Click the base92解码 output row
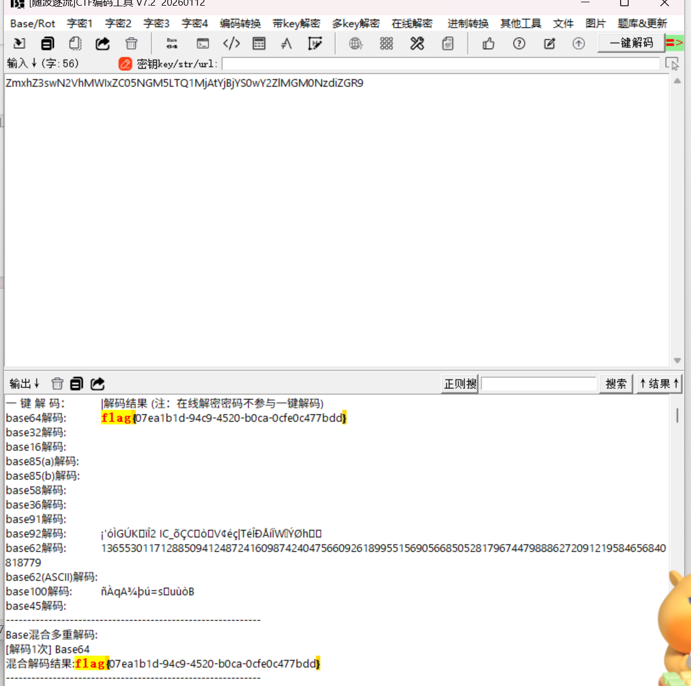 [164, 533]
